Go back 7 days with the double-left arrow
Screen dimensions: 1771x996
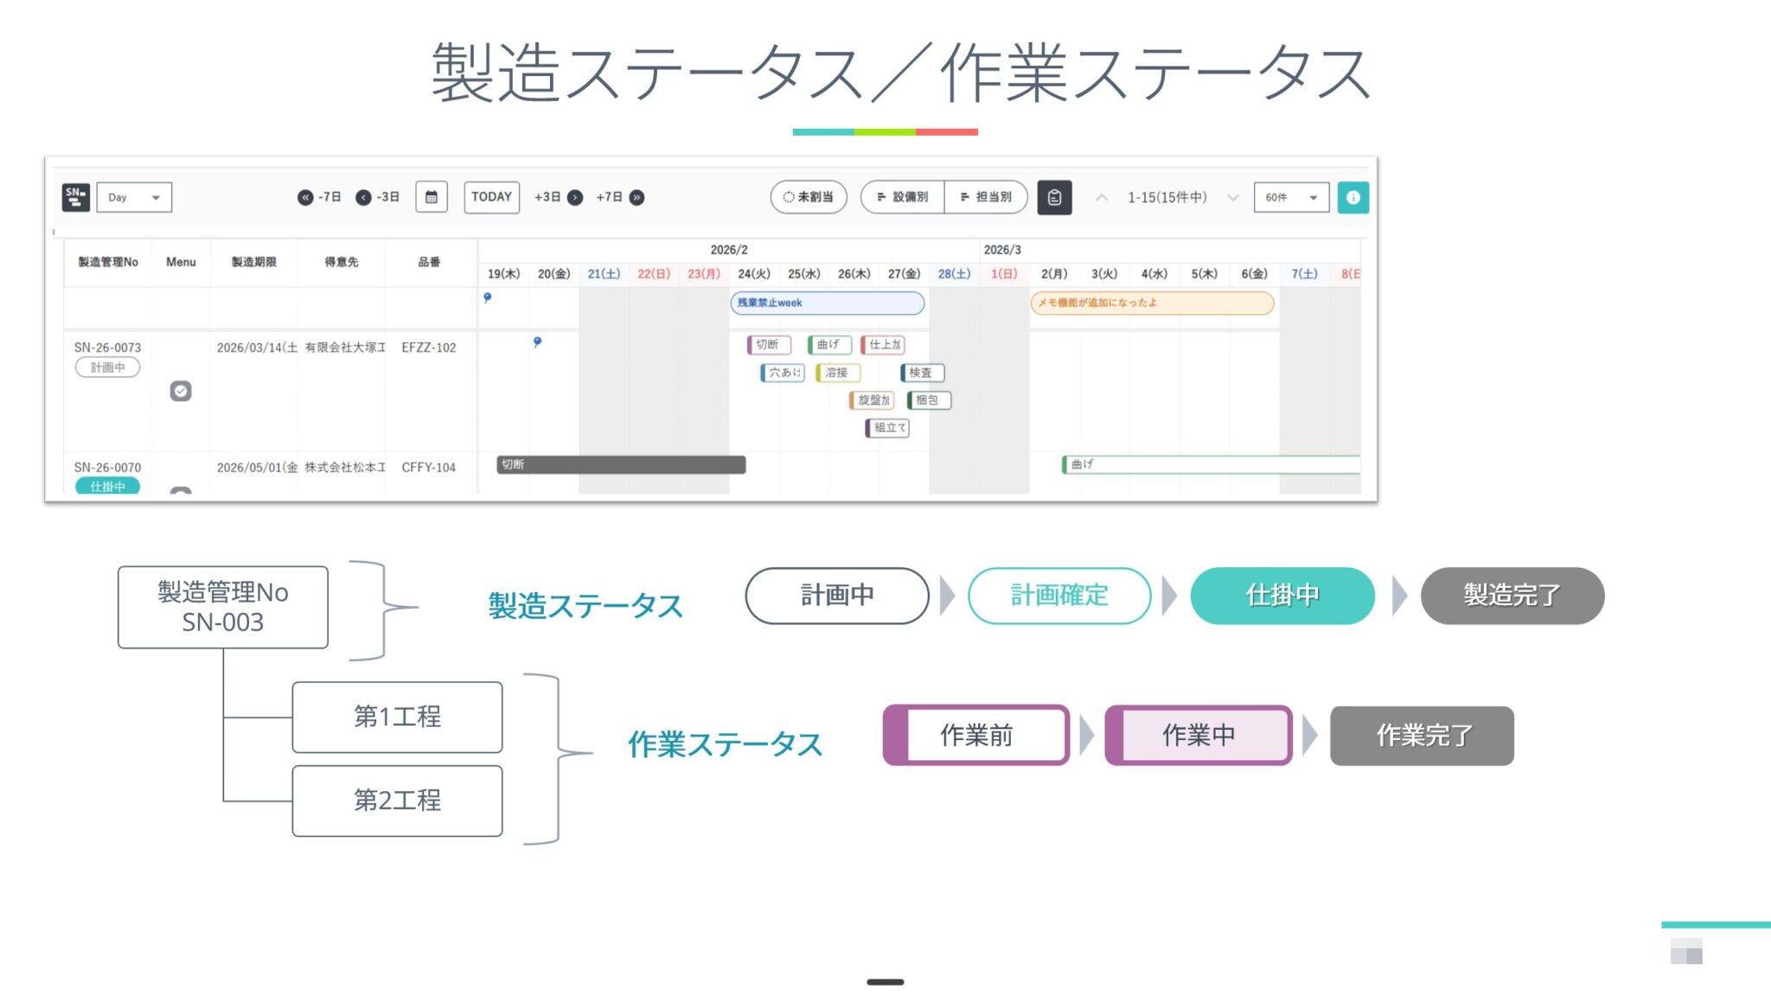tap(305, 197)
